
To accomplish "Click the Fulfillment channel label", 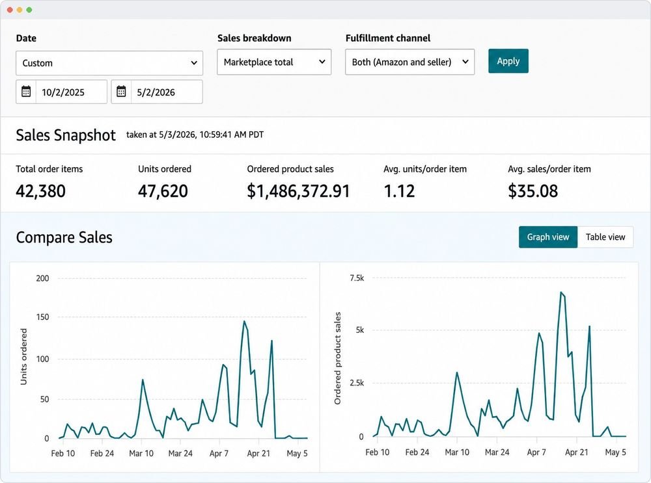I will point(388,38).
